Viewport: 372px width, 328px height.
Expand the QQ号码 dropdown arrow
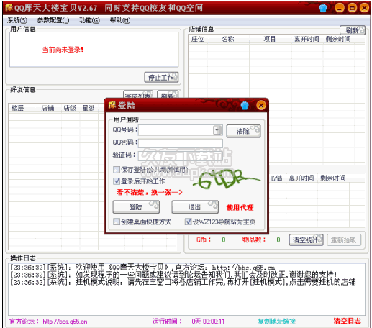tap(217, 130)
